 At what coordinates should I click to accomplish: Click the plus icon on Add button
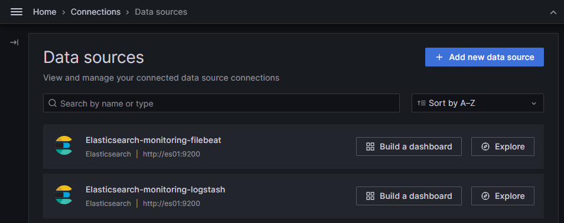tap(439, 57)
